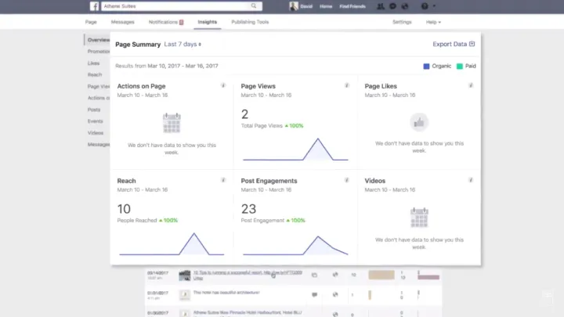Toggle the Paid legend swatch
Screen dimensions: 564x317
click(461, 67)
